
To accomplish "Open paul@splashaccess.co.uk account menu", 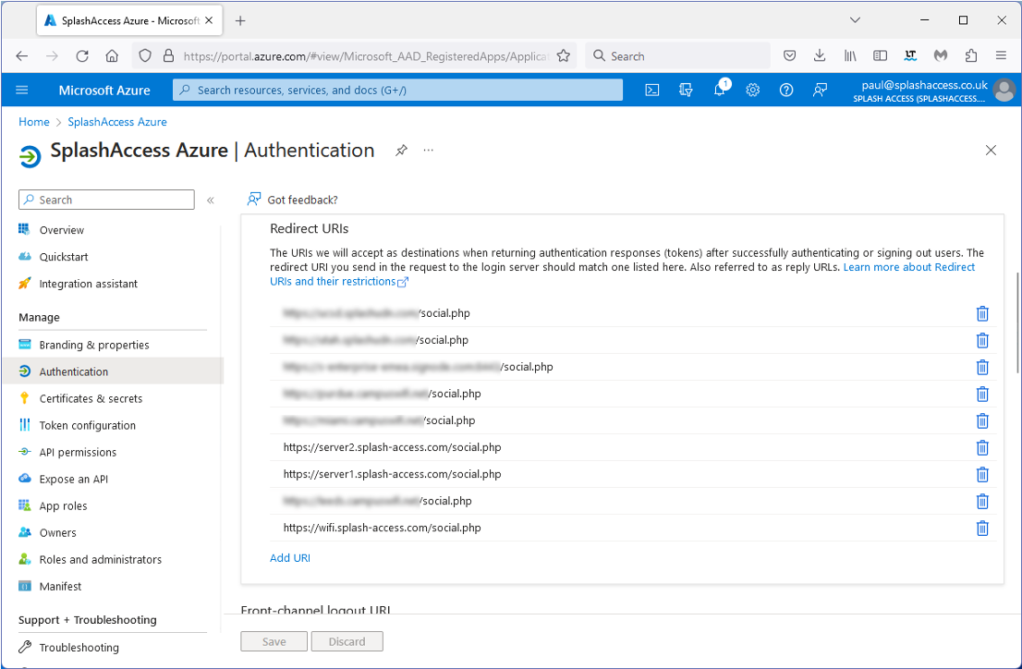I will [920, 91].
